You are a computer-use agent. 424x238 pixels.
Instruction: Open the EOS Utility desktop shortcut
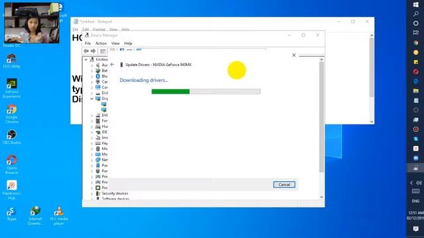[x=12, y=61]
